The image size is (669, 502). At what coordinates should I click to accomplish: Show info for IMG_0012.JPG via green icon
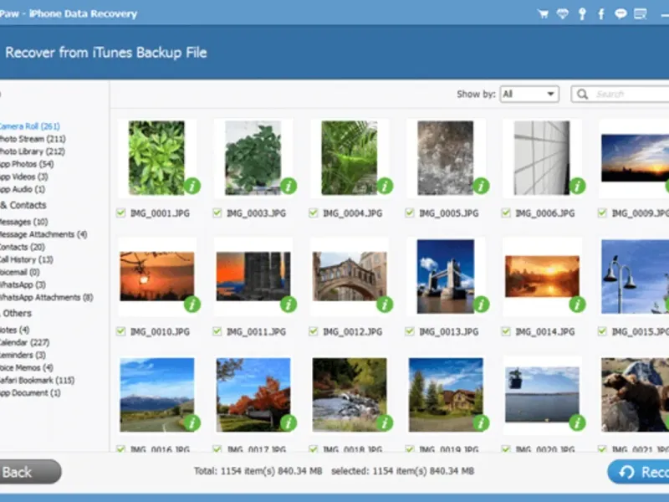[x=385, y=305]
